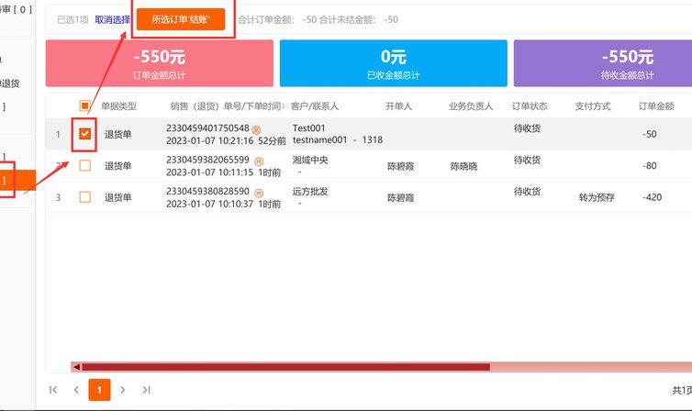Click 取消选择 link
692x411 pixels.
[113, 19]
